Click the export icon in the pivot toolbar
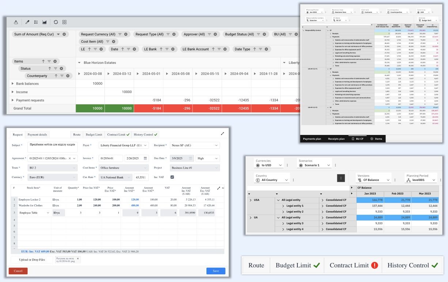The width and height of the screenshot is (448, 282). [15, 22]
